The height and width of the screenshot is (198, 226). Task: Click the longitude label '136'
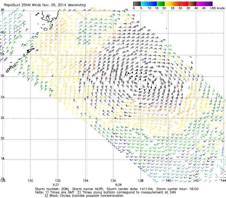(x=113, y=181)
